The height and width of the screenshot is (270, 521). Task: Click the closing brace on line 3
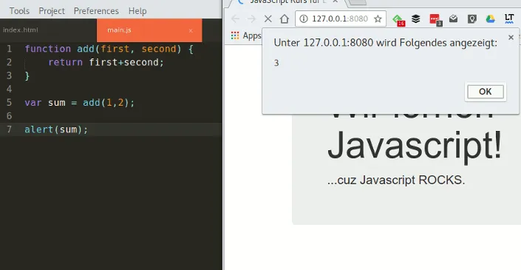(27, 75)
